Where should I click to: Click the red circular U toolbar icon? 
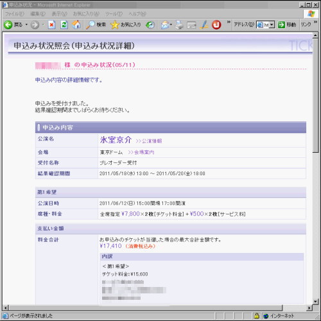[x=216, y=25]
